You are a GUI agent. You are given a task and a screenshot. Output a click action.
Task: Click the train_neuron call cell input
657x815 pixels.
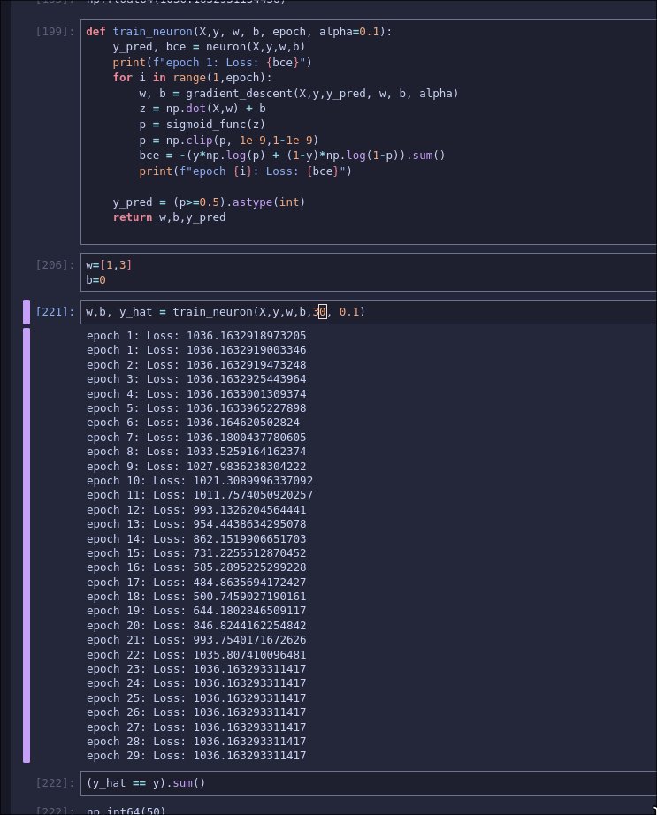pyautogui.click(x=369, y=312)
